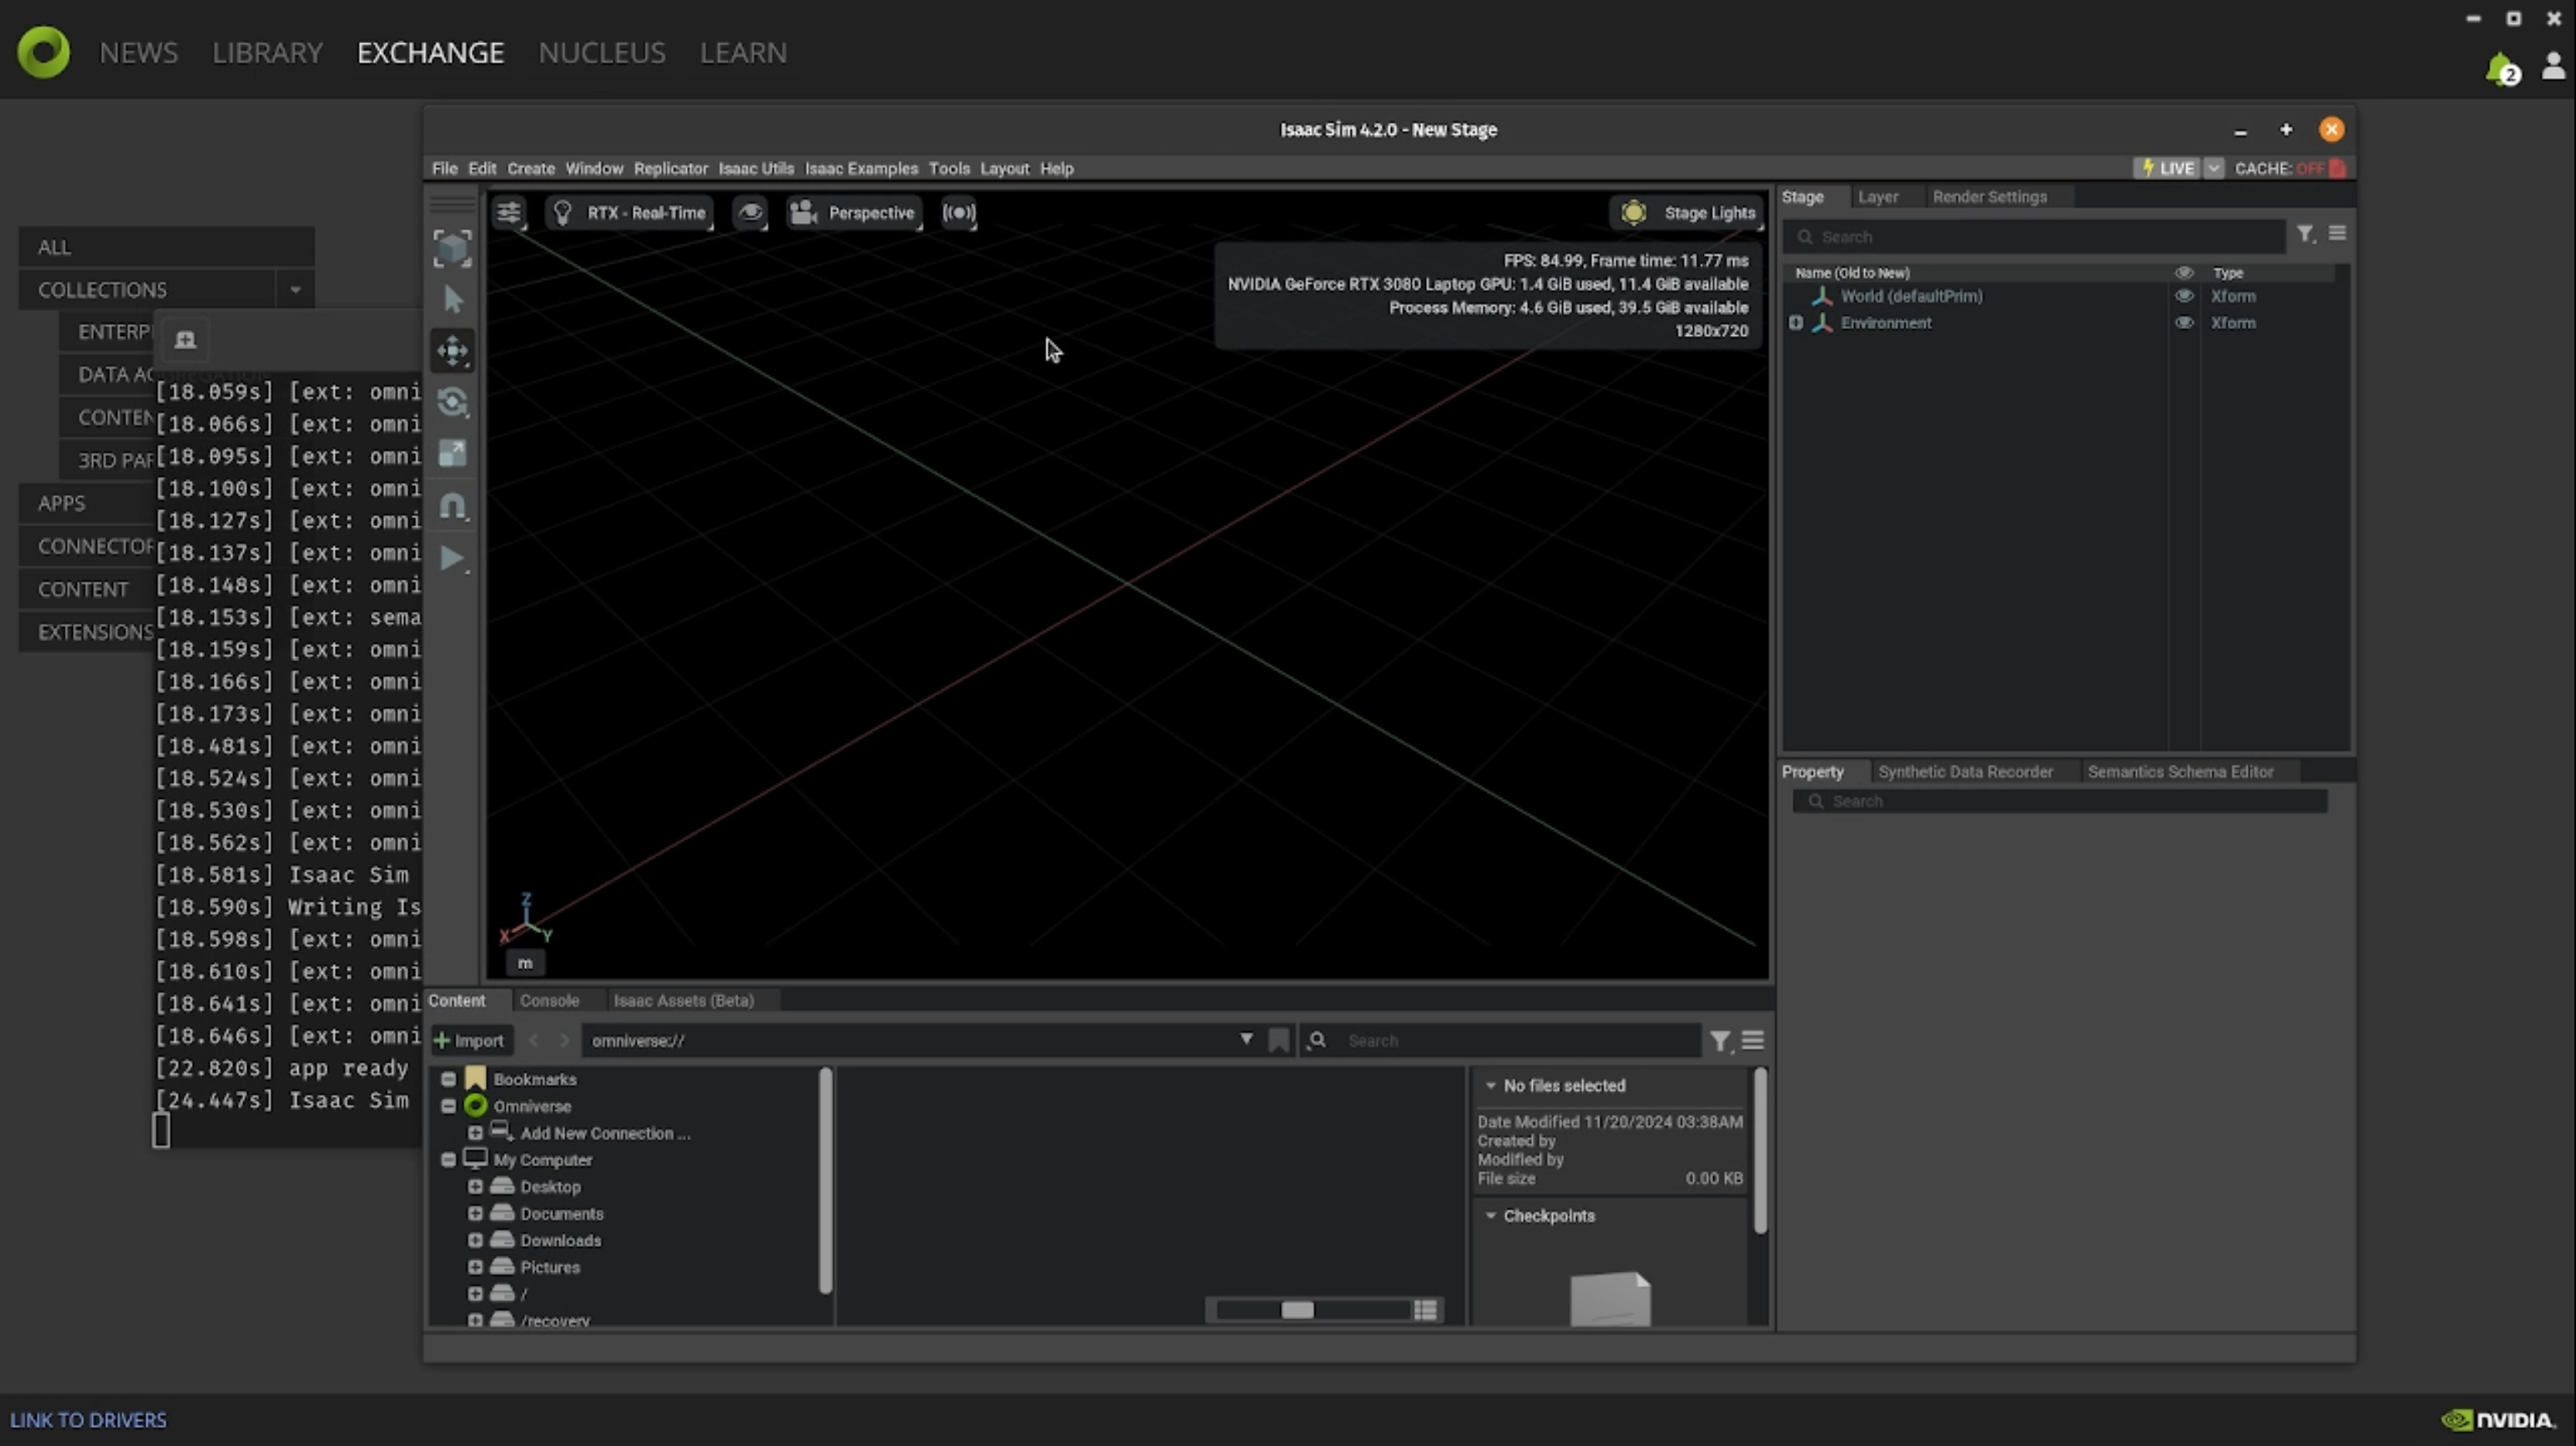
Task: Hide the World (defaultPrim) via eye icon
Action: tap(2184, 296)
